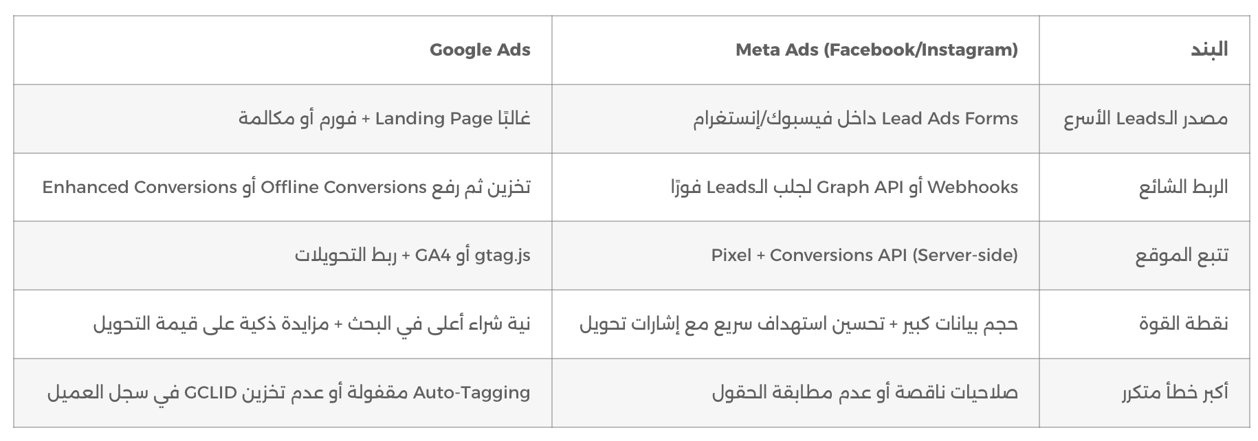Viewport: 1258px width, 441px height.
Task: Click the حجم بيانات كبير cell
Action: (x=798, y=324)
